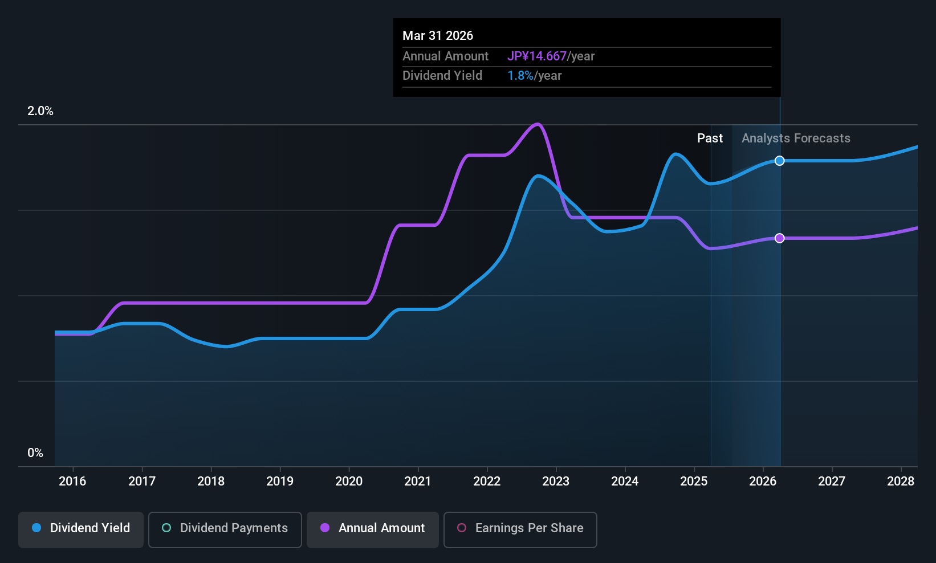This screenshot has width=936, height=563.
Task: Click the 2016 x-axis label
Action: tap(72, 482)
